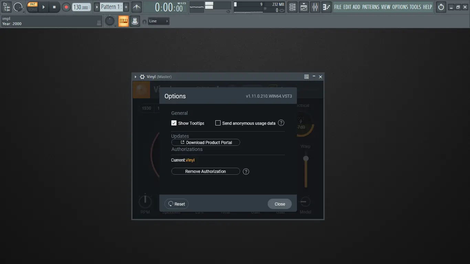Click the CPU meter display
The image size is (470, 264).
tap(249, 7)
